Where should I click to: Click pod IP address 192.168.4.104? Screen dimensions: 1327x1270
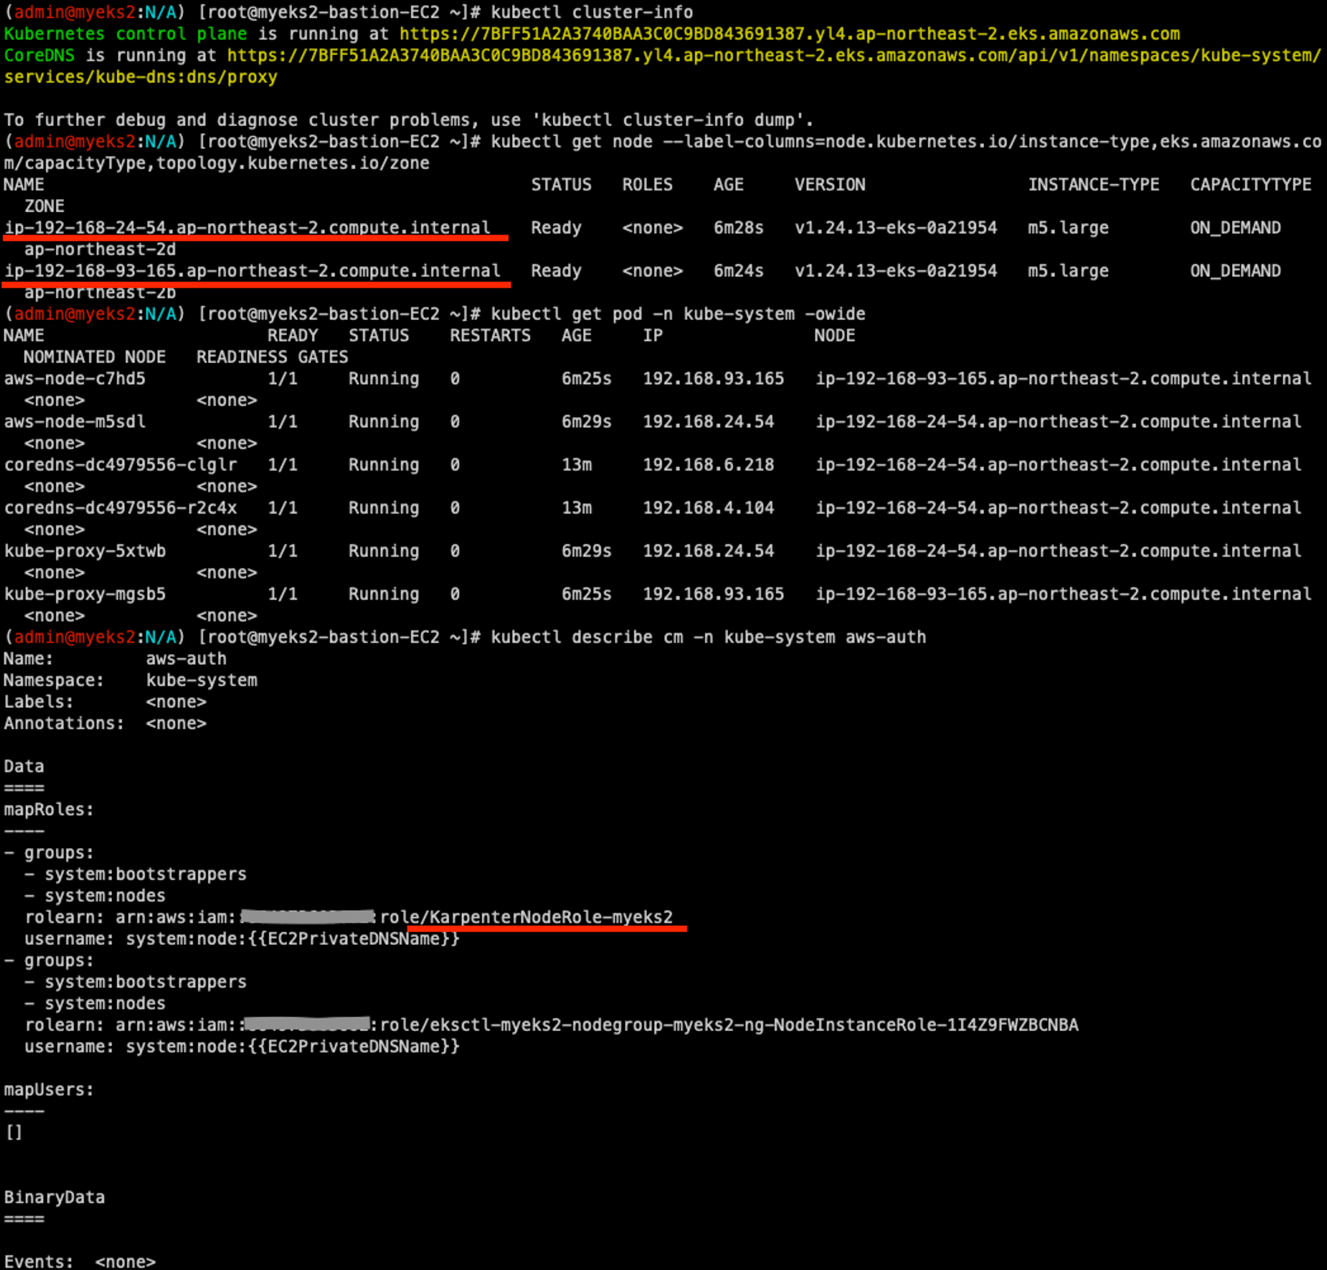pos(708,508)
